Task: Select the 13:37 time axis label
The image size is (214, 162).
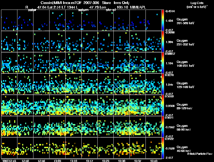Action: tap(138, 161)
